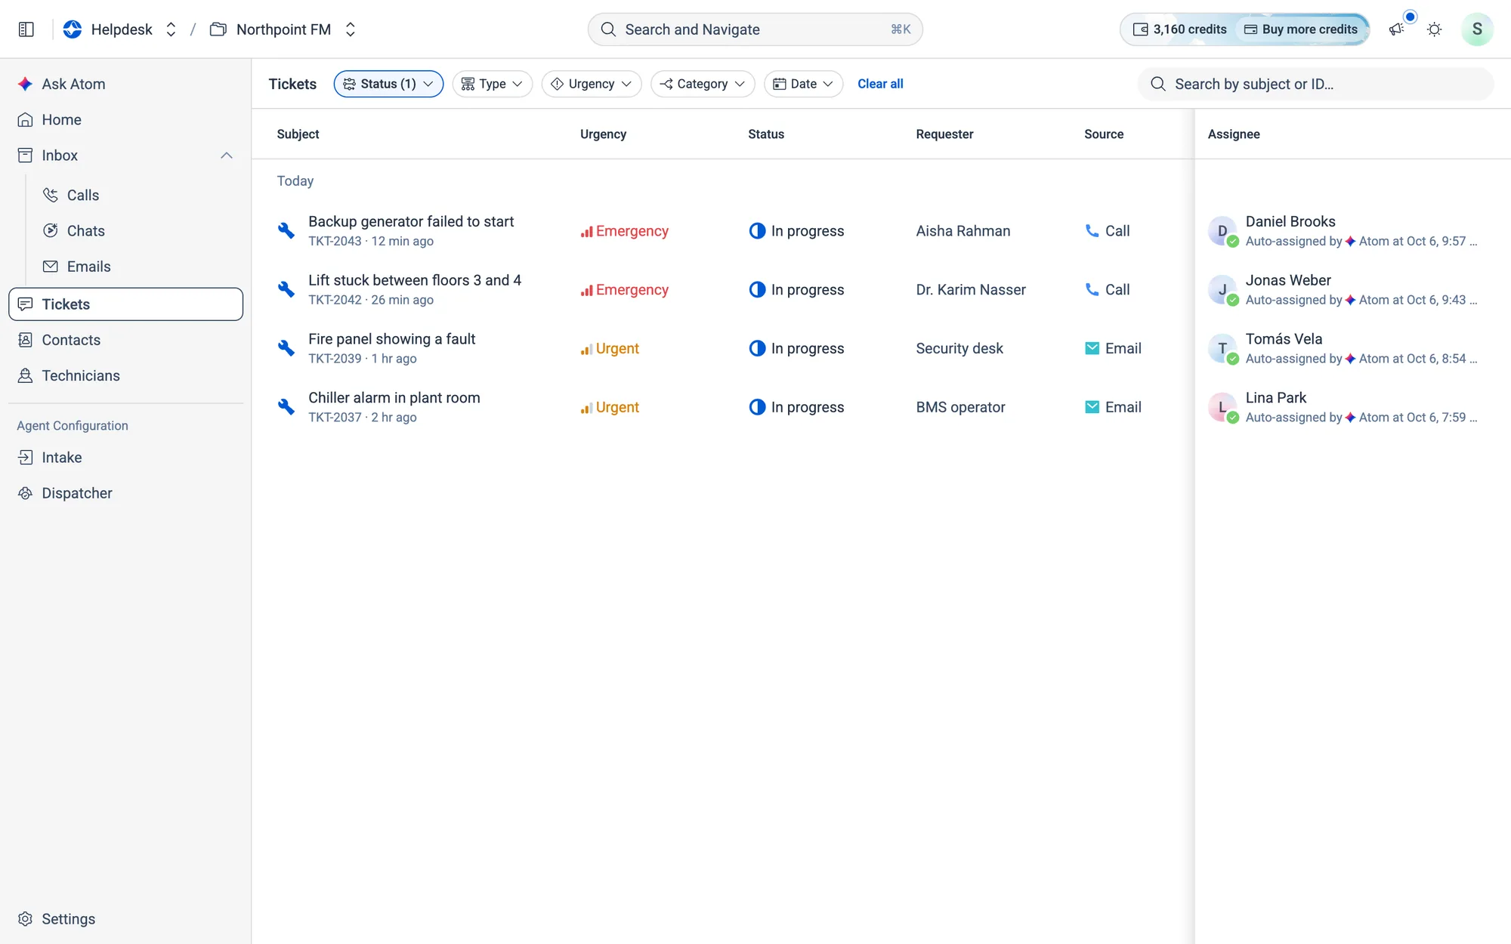This screenshot has height=944, width=1511.
Task: Open ticket Backup generator failed to start
Action: click(410, 221)
